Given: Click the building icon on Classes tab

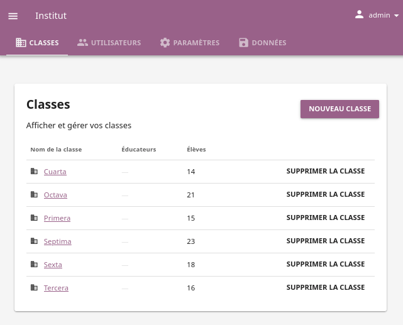Looking at the screenshot, I should [21, 42].
